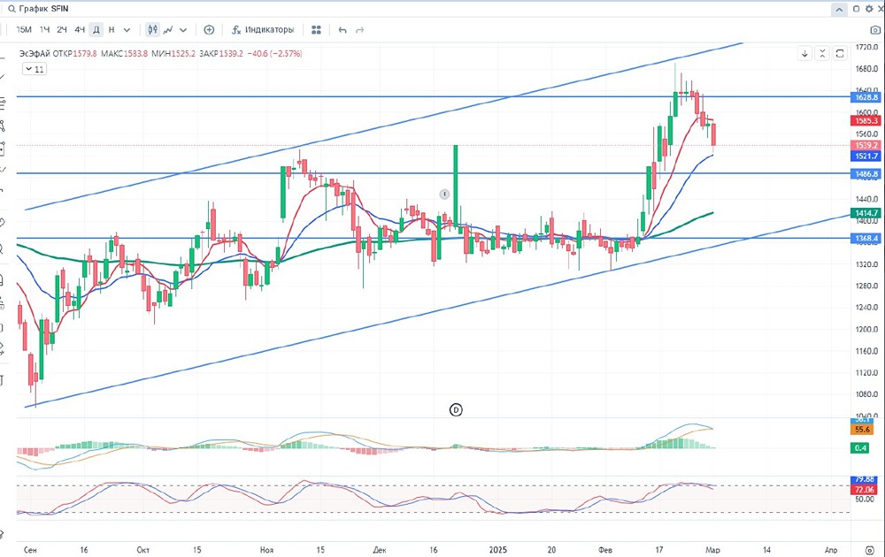Open the Индикаторы menu
885x557 pixels.
[263, 30]
